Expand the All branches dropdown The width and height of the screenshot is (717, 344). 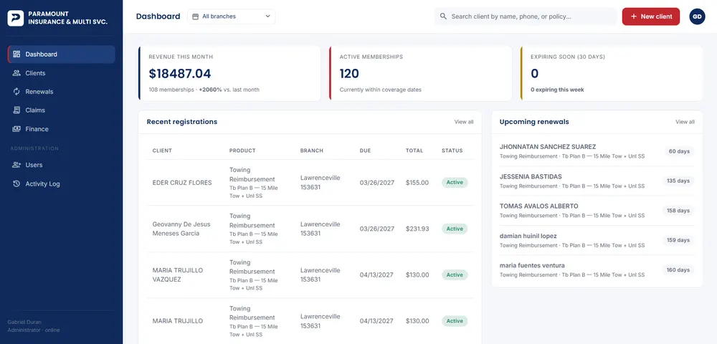click(x=232, y=16)
